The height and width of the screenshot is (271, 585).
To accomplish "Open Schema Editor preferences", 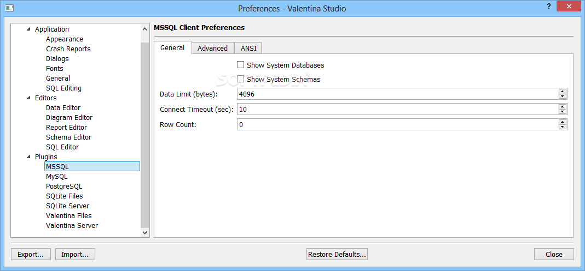I will pyautogui.click(x=68, y=137).
